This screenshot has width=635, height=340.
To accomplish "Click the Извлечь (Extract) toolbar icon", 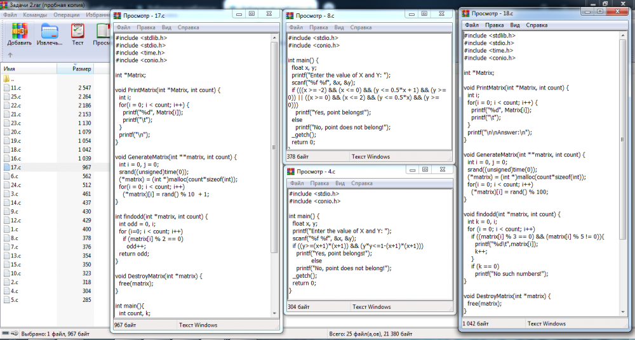I will click(x=50, y=34).
